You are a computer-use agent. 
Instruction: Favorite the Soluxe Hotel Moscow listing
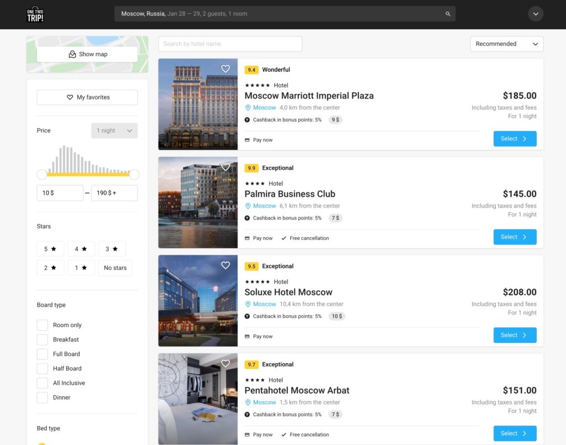226,265
